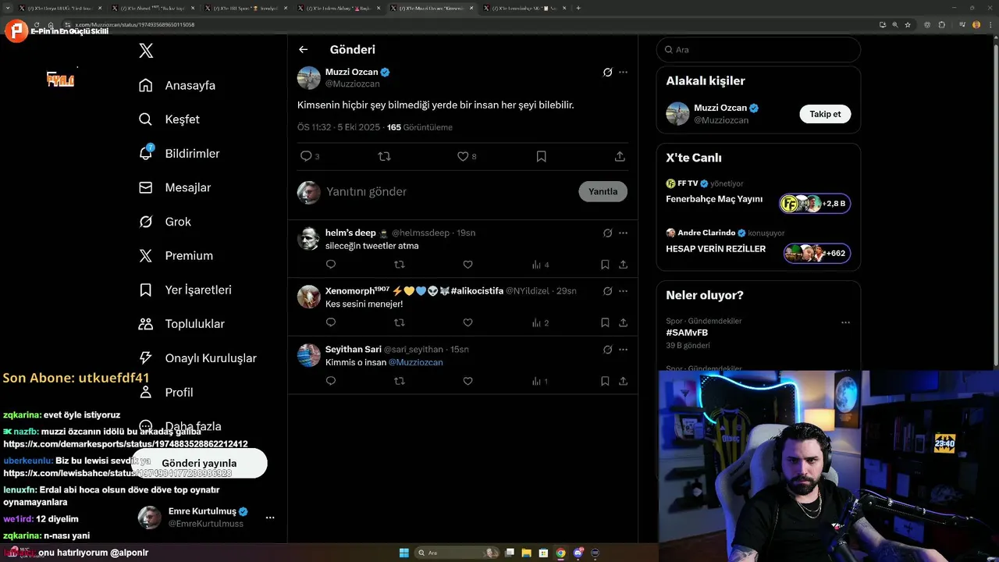Click Grok icon on helm's deep reply
Image resolution: width=999 pixels, height=562 pixels.
[x=607, y=233]
